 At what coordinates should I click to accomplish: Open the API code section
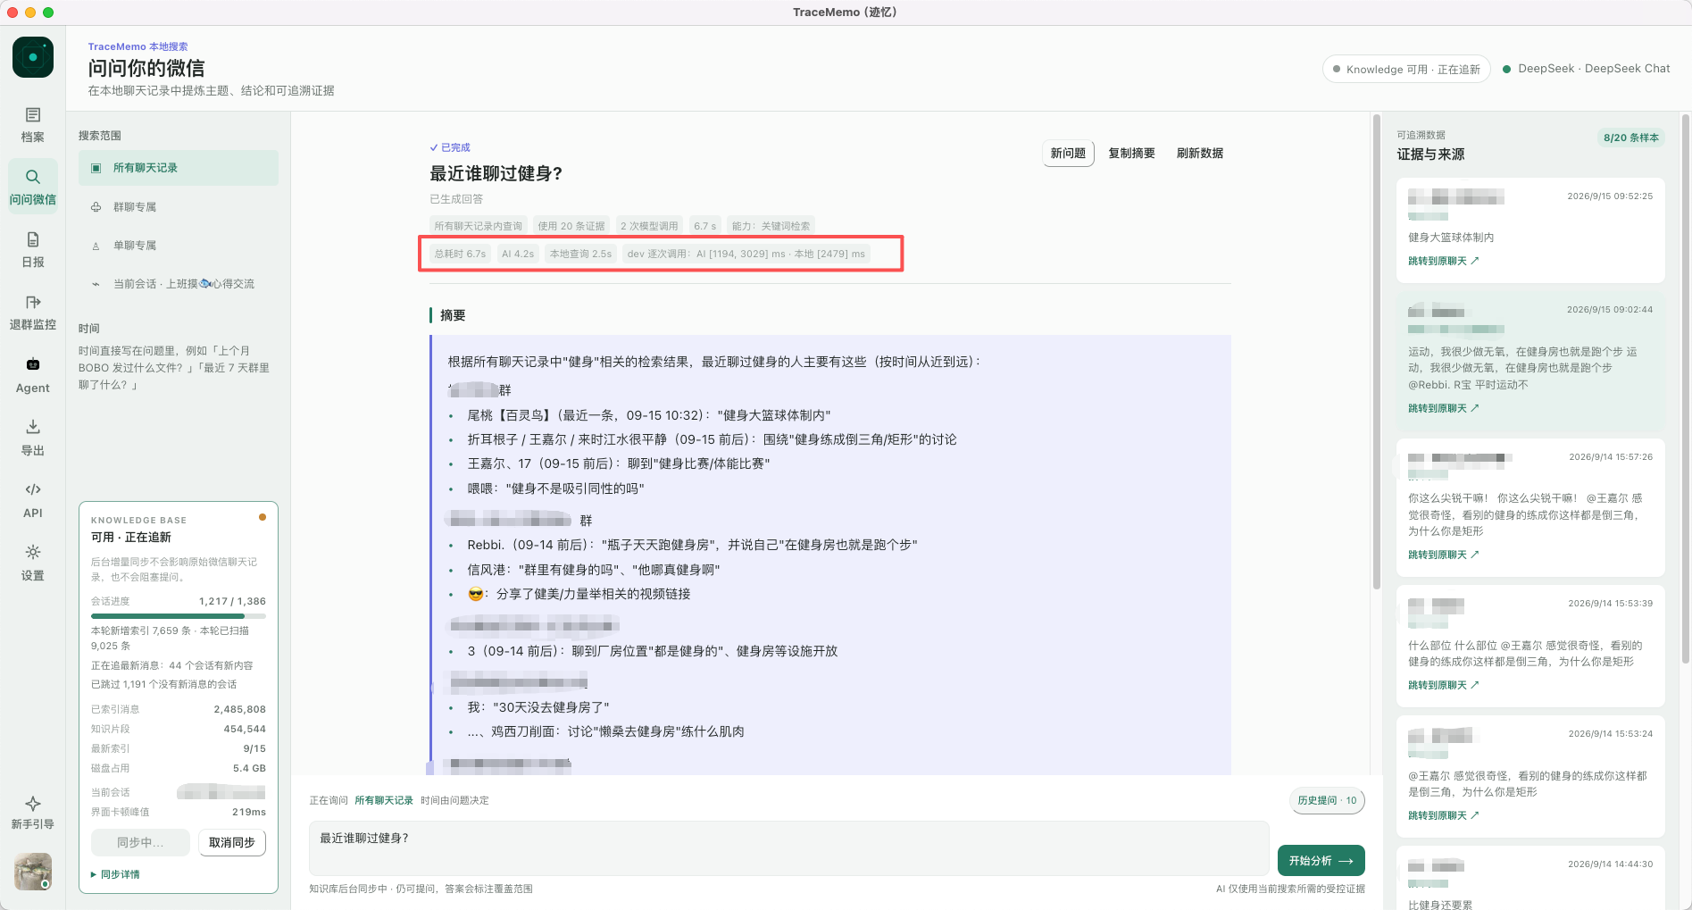tap(33, 499)
